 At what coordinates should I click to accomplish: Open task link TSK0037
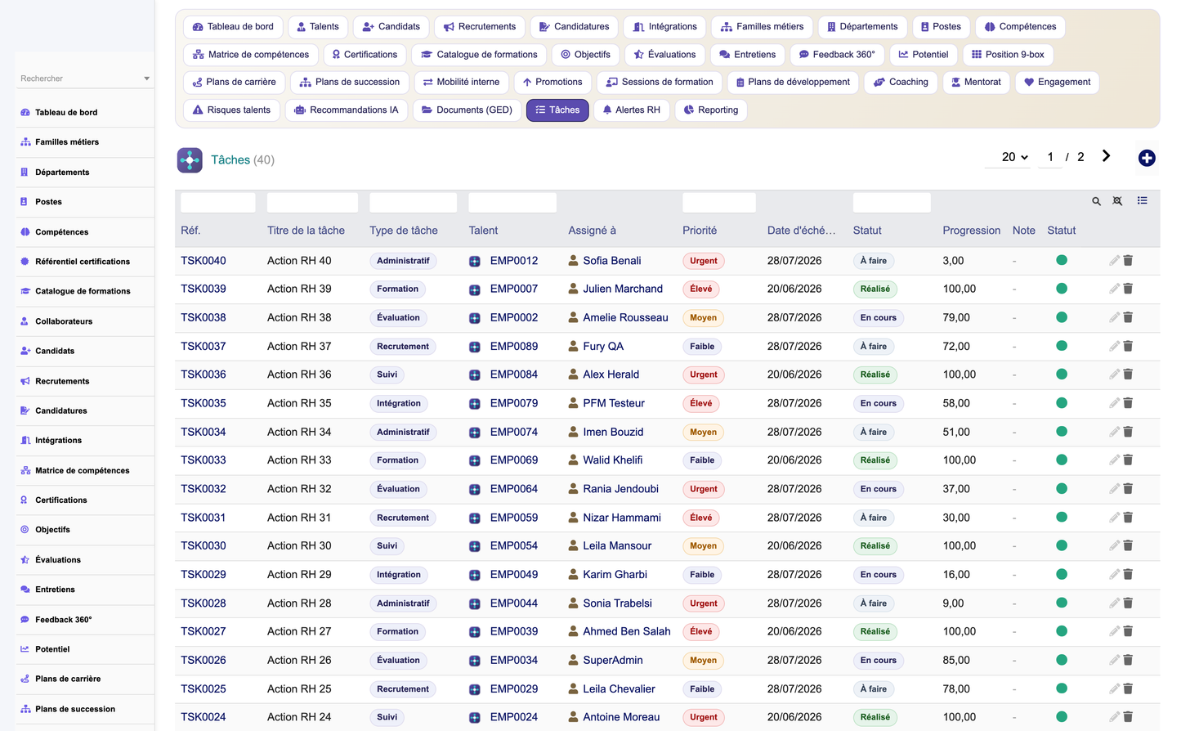(x=204, y=346)
